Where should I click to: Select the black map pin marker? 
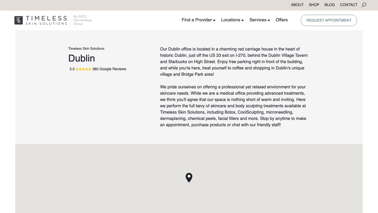coord(189,177)
